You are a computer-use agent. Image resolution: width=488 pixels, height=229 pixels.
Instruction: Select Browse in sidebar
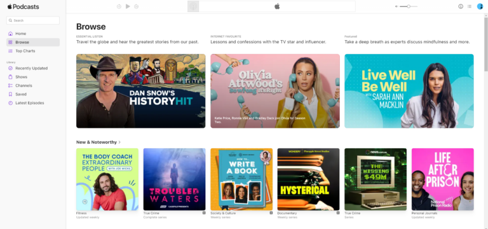click(33, 43)
